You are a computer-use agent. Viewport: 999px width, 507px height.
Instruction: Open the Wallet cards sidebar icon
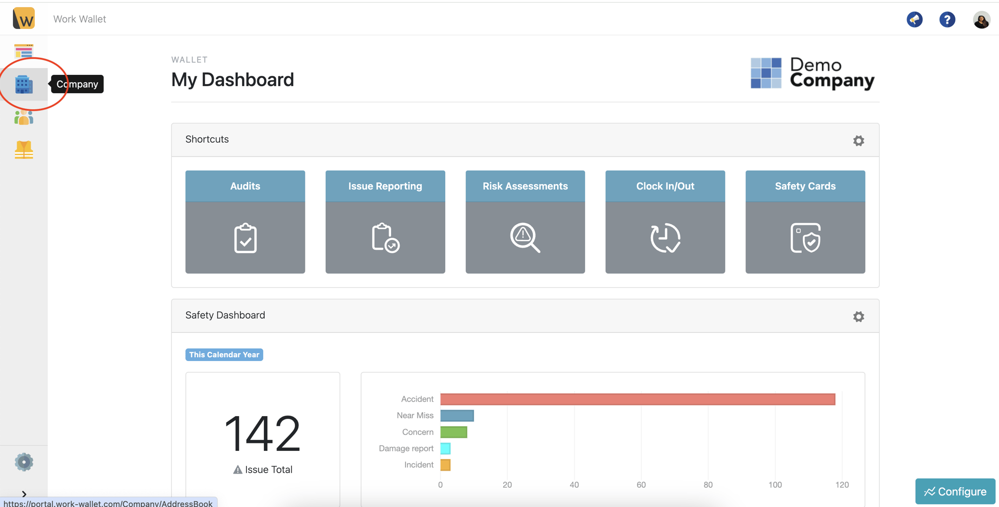tap(24, 51)
